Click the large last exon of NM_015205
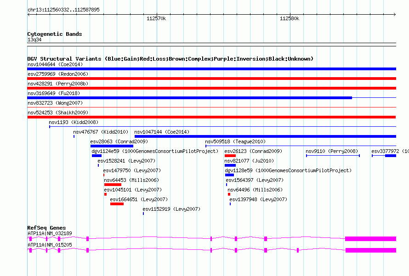409x276 pixels. coord(371,250)
